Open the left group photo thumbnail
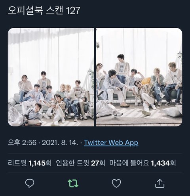Screen dimensions: 190x196 tap(51, 77)
